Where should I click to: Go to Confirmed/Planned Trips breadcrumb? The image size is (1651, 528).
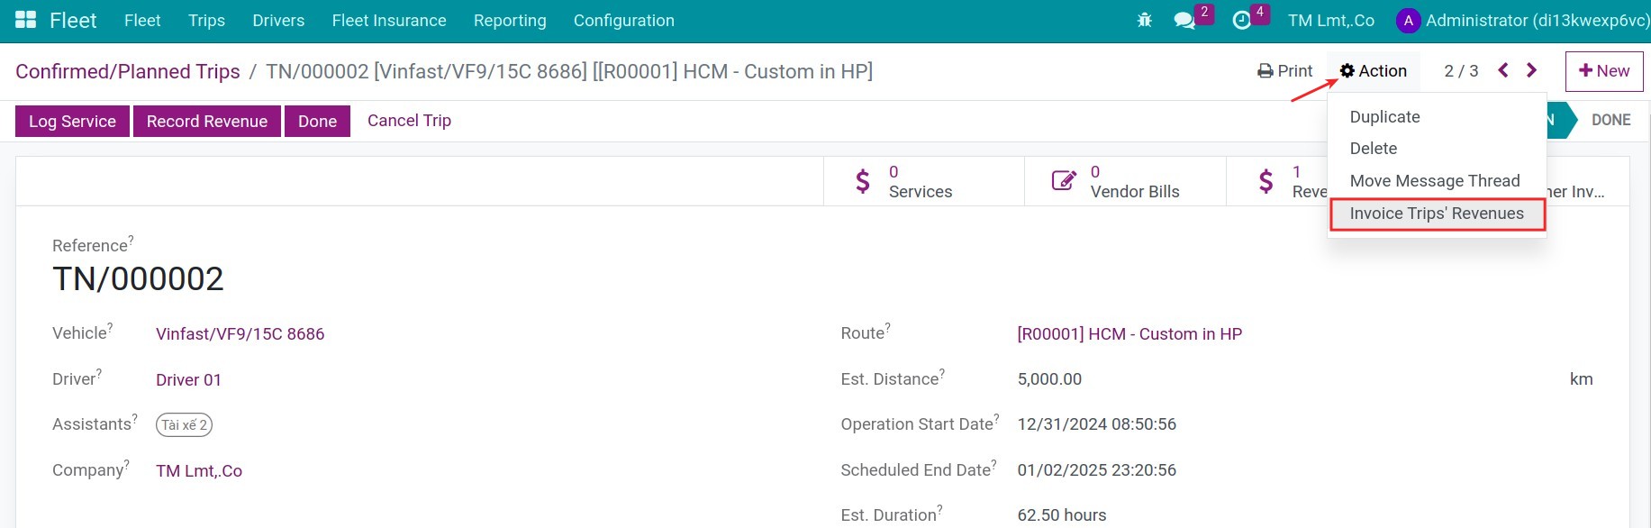coord(128,71)
